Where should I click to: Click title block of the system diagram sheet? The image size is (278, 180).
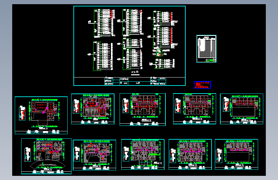tap(135, 81)
